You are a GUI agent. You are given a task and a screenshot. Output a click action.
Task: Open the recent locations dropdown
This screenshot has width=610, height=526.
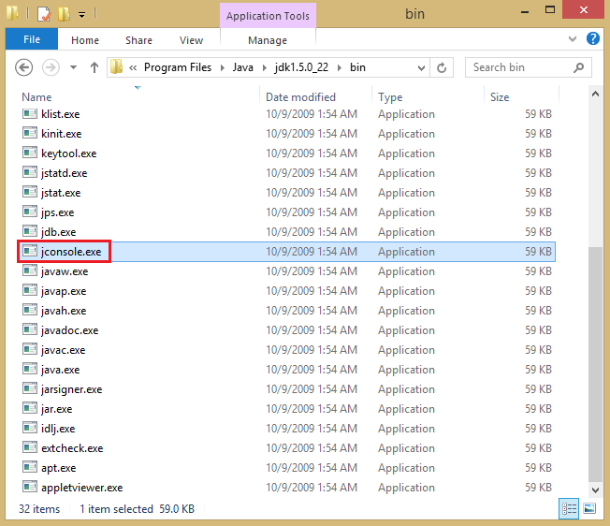pyautogui.click(x=73, y=67)
